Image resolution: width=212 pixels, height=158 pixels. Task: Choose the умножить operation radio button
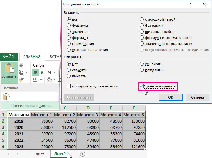142,64
